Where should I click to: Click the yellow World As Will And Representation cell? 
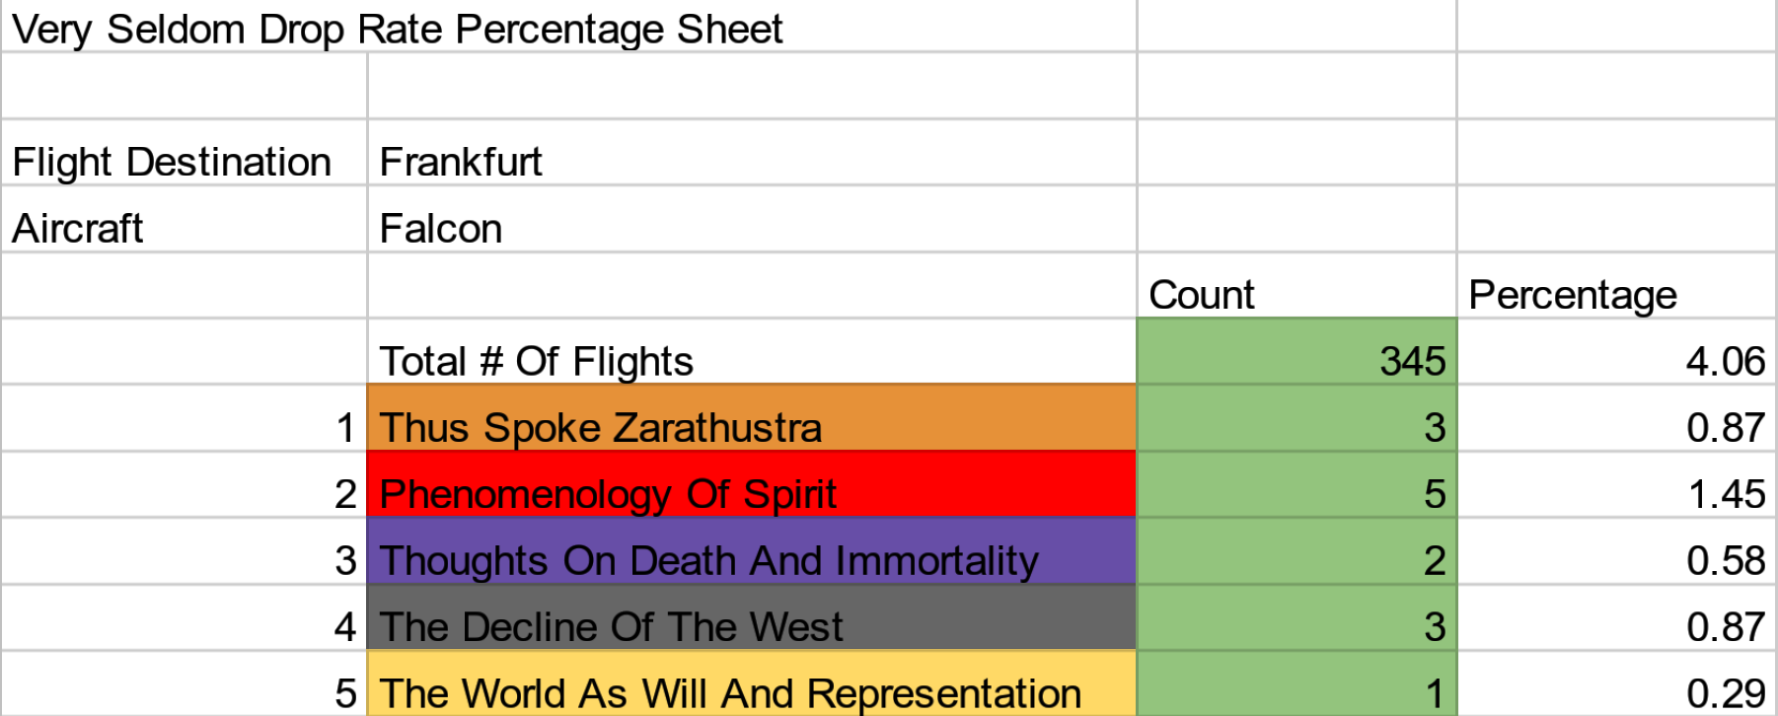pos(750,692)
